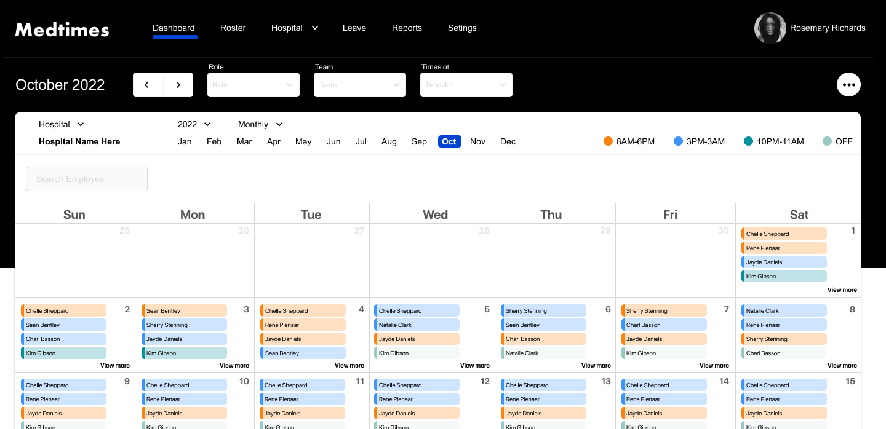Click Rosemary Richards profile avatar

[x=770, y=28]
